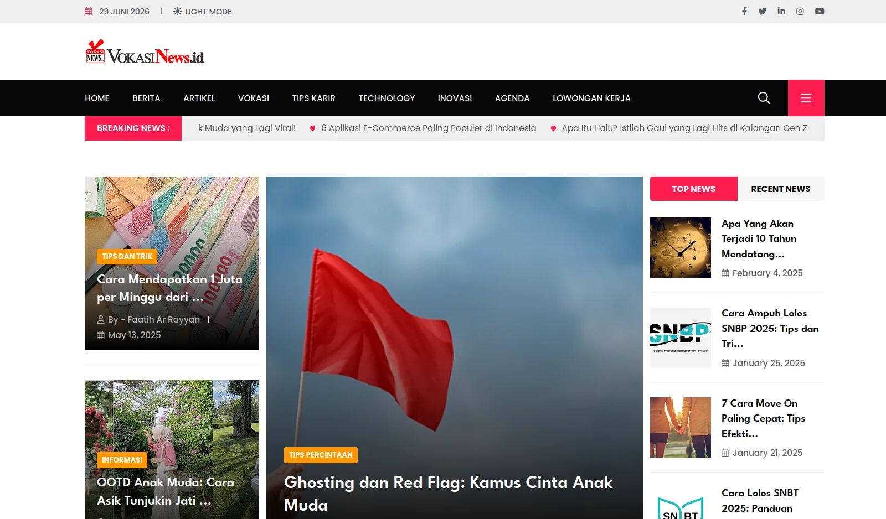Open the red hamburger menu button
The height and width of the screenshot is (519, 886).
click(806, 98)
